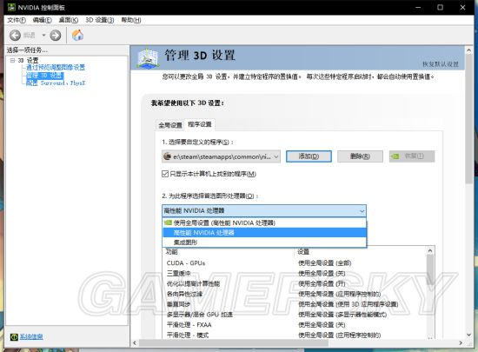Open the back history dropdown arrow
Screen dimensions: 478x352
click(43, 36)
